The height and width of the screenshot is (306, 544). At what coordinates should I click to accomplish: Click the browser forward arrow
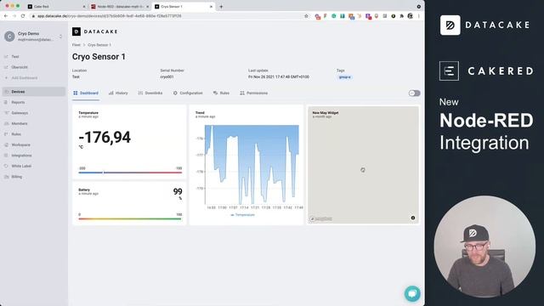point(14,16)
